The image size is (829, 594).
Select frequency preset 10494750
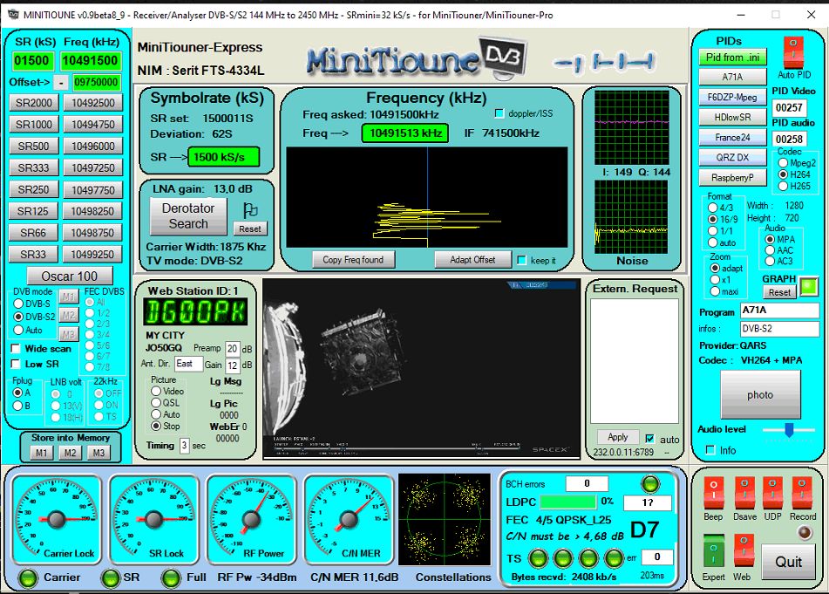pyautogui.click(x=93, y=125)
